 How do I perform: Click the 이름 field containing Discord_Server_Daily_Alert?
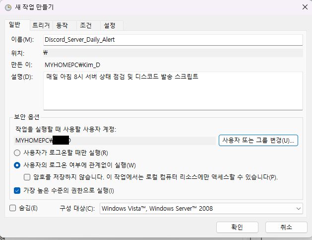173,40
